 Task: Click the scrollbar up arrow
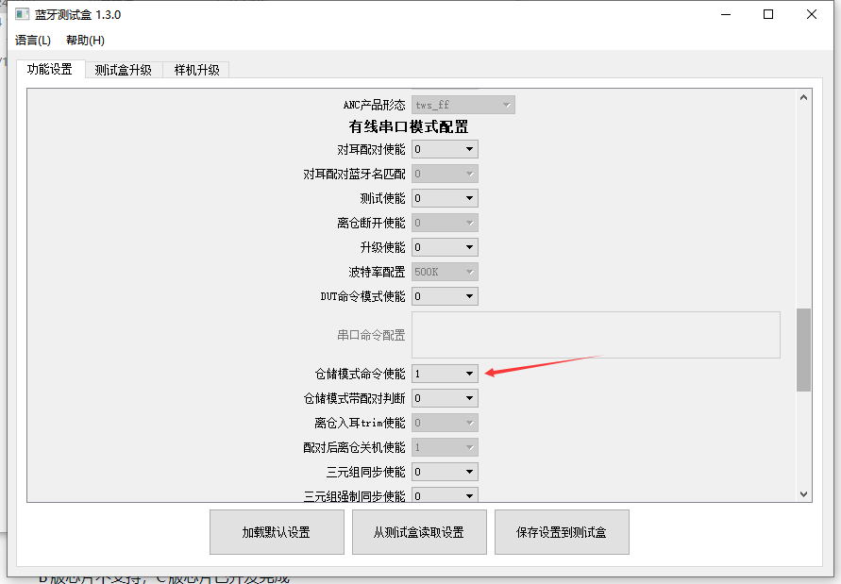tap(803, 97)
